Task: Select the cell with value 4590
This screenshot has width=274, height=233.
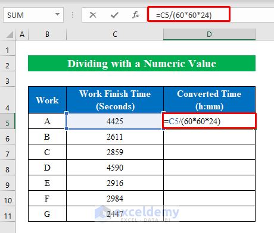Action: click(115, 168)
